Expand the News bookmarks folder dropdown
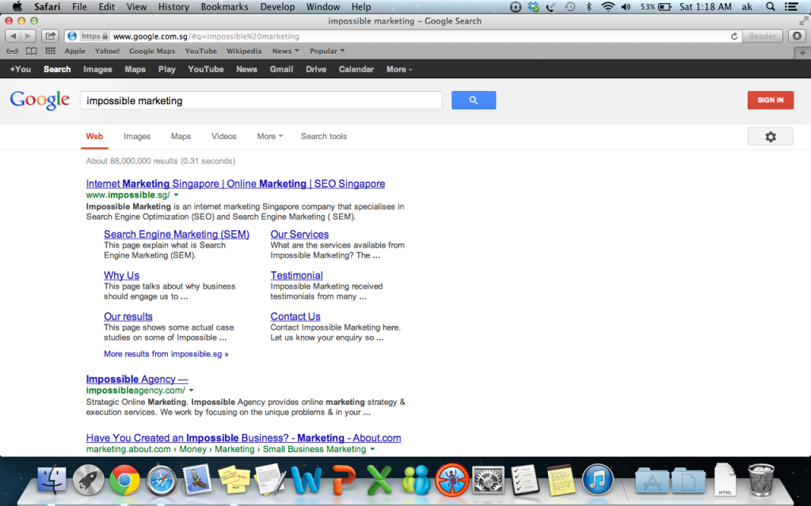Screen dimensions: 811x506 tap(285, 51)
